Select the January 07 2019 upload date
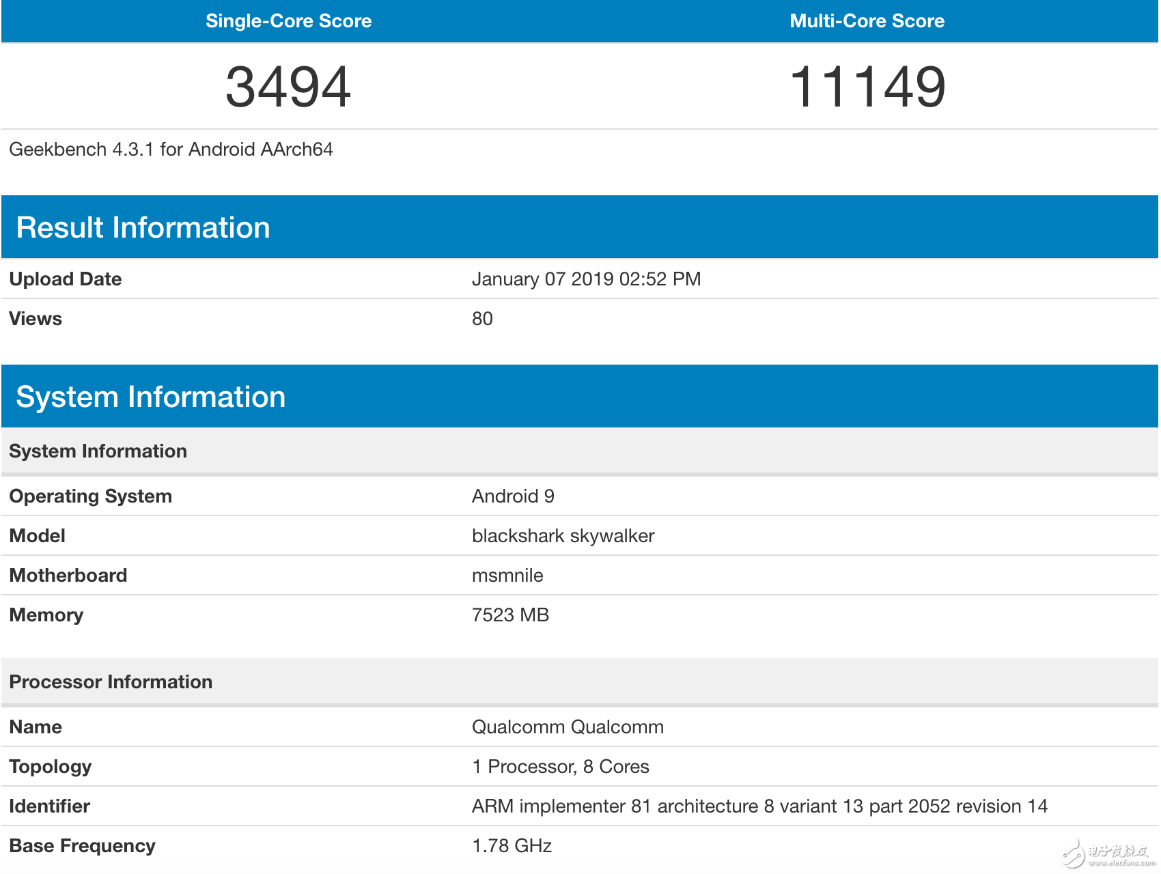Image resolution: width=1161 pixels, height=874 pixels. (x=586, y=279)
